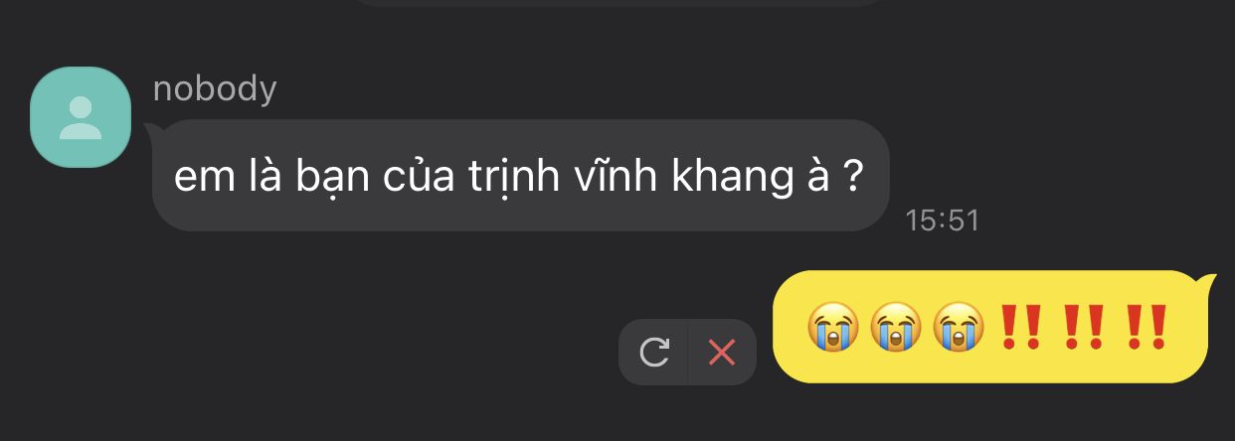Click the middle red double exclamation mark
This screenshot has height=441, width=1235.
(x=1083, y=327)
